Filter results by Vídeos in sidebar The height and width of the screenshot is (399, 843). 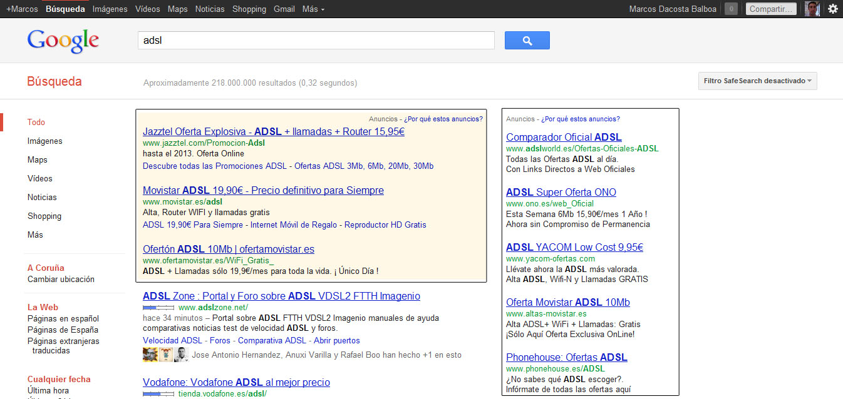[x=40, y=178]
